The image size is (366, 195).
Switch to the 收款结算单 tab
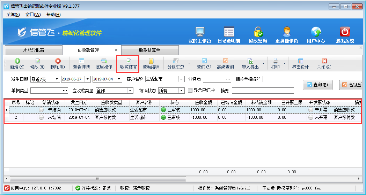(x=149, y=50)
